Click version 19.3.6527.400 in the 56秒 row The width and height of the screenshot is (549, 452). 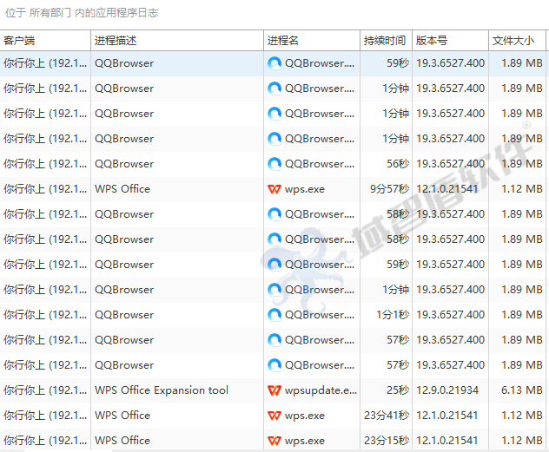[x=450, y=164]
